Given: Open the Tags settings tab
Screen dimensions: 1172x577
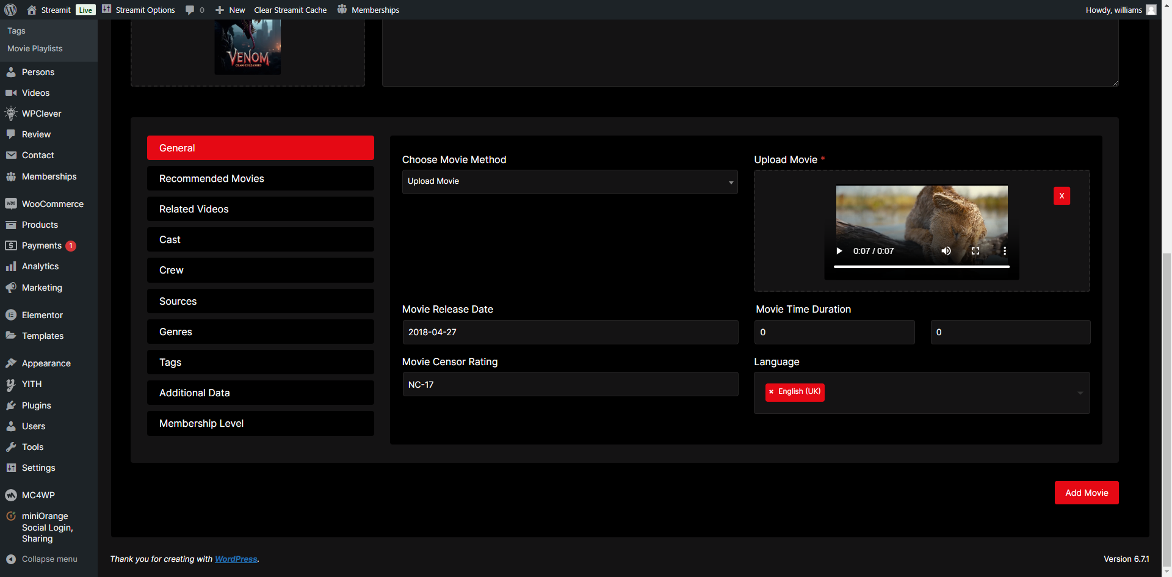Looking at the screenshot, I should [x=261, y=362].
